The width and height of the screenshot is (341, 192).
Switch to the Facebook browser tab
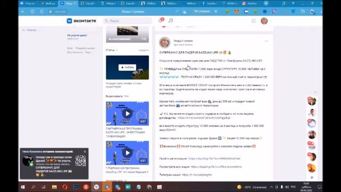coord(209,4)
